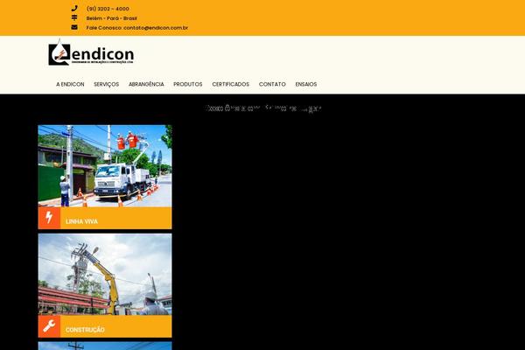Click the contato@endicon.com.br email link
The width and height of the screenshot is (525, 350).
point(156,28)
